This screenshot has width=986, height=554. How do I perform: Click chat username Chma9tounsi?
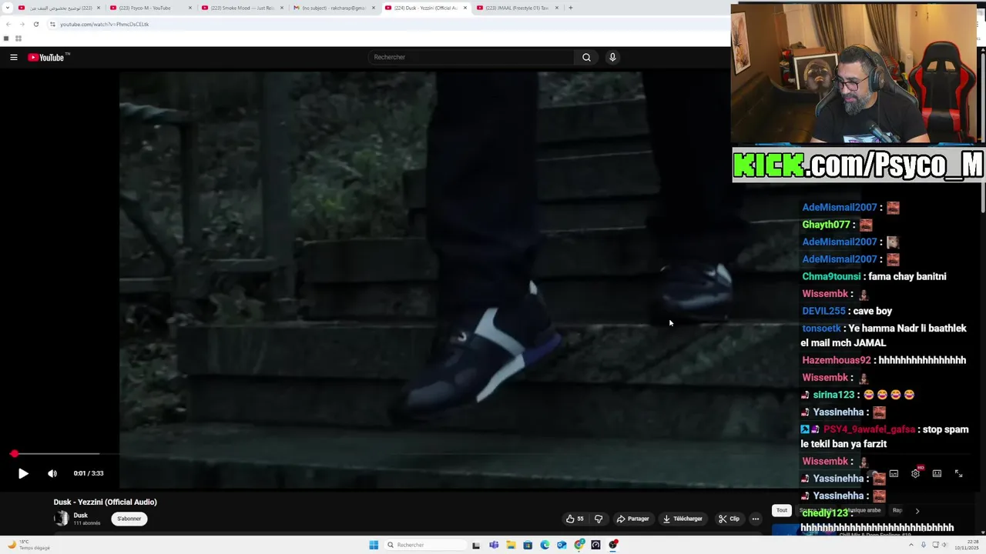tap(831, 276)
